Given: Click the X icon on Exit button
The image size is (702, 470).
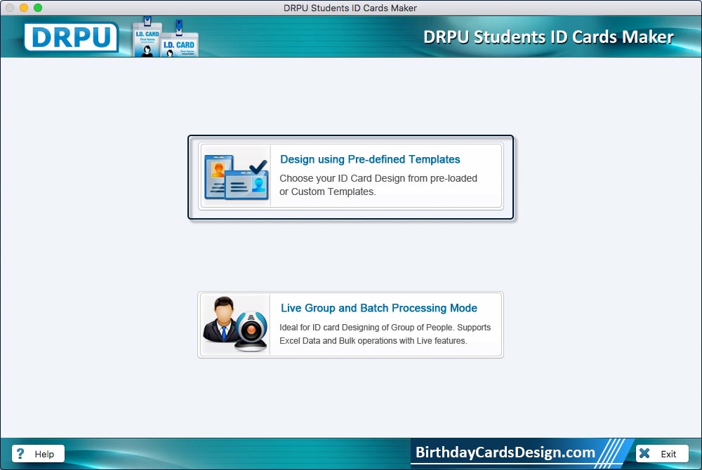Looking at the screenshot, I should tap(644, 453).
